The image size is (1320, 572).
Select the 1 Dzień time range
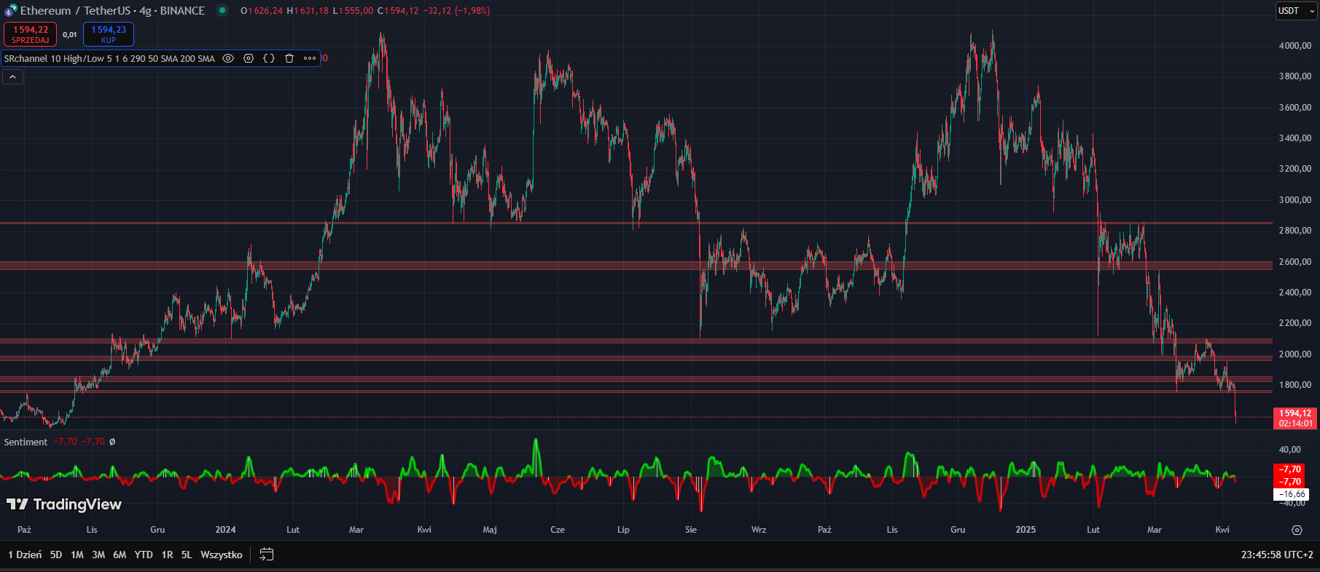[25, 555]
